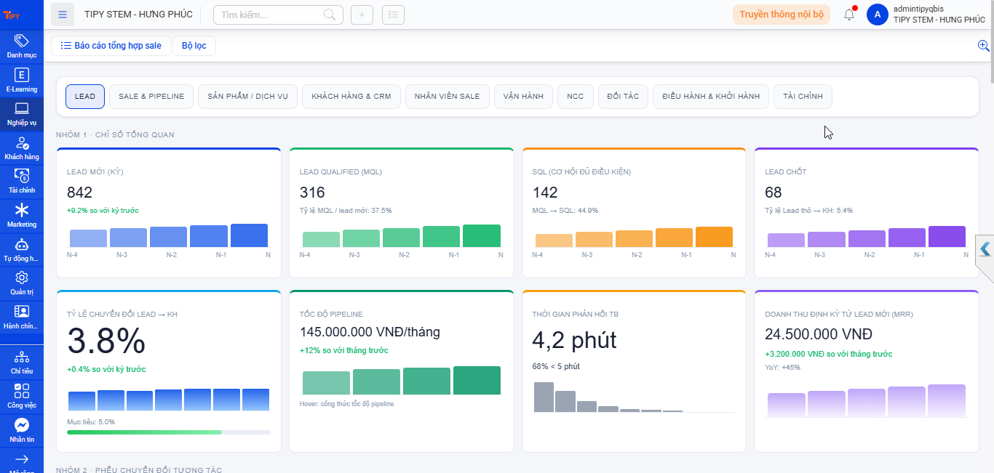Click the zoom magnifier icon at right
Viewport: 994px width, 473px height.
983,46
